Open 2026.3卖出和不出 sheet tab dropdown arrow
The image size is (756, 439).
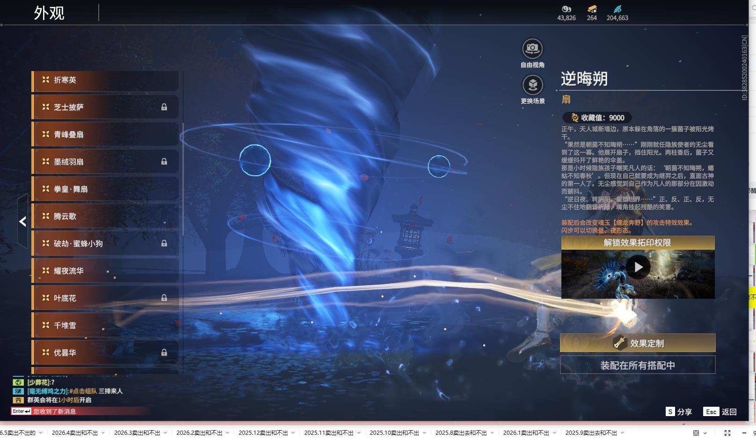(x=165, y=433)
